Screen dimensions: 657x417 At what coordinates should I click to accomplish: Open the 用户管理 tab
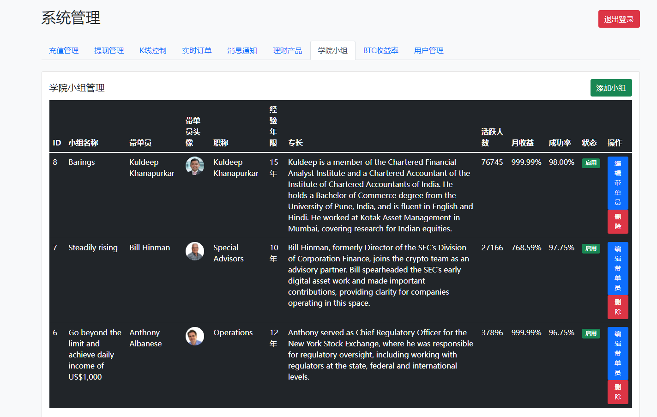428,50
